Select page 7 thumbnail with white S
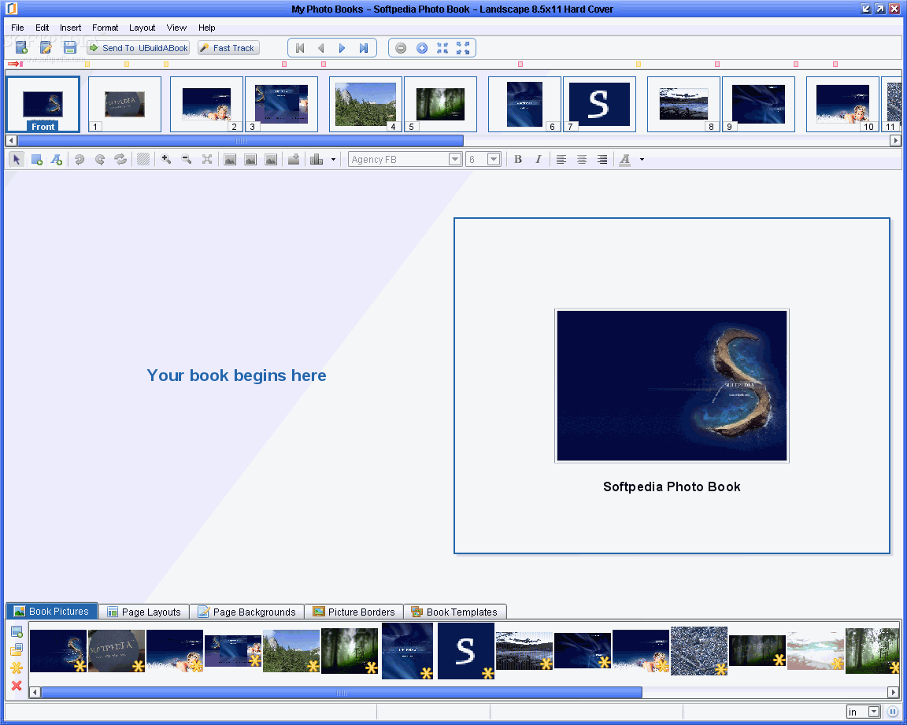Screen dimensions: 907x725 point(599,105)
